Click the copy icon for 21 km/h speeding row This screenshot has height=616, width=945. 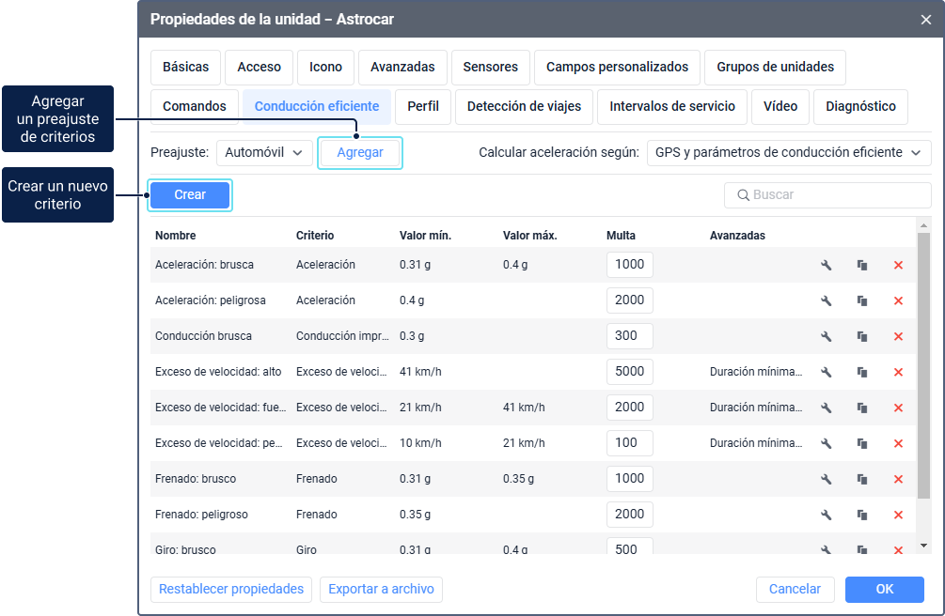point(862,408)
